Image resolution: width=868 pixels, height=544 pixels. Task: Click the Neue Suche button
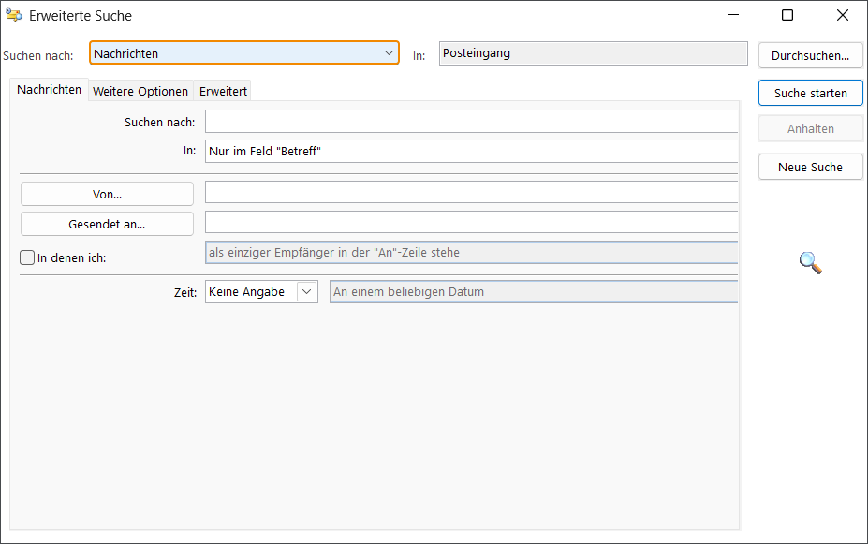(x=810, y=167)
